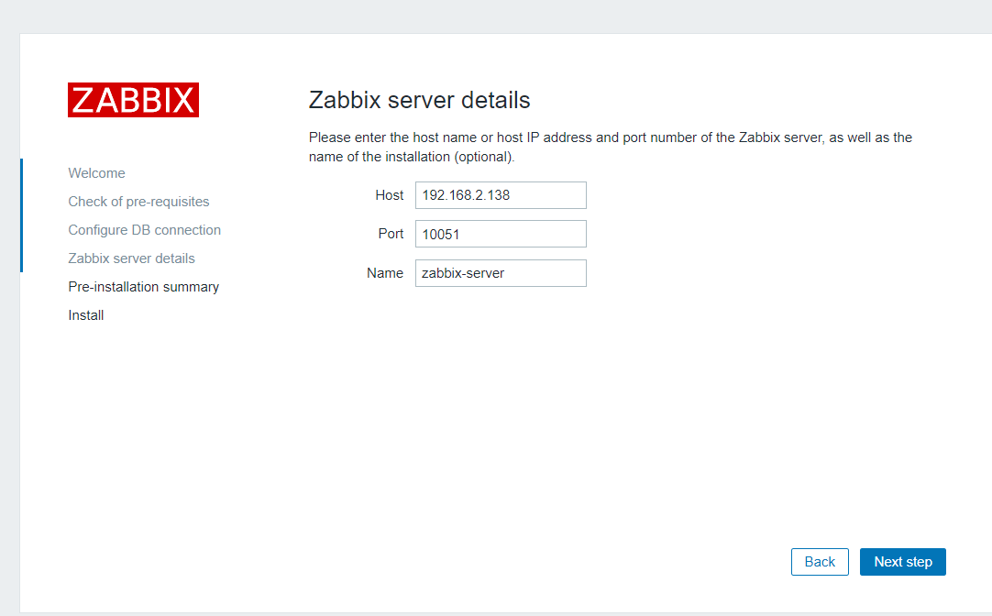Click the 'Please enter the host name' description

(x=611, y=148)
